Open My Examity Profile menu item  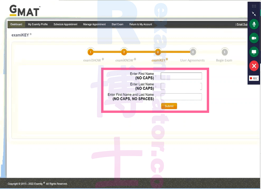[38, 24]
